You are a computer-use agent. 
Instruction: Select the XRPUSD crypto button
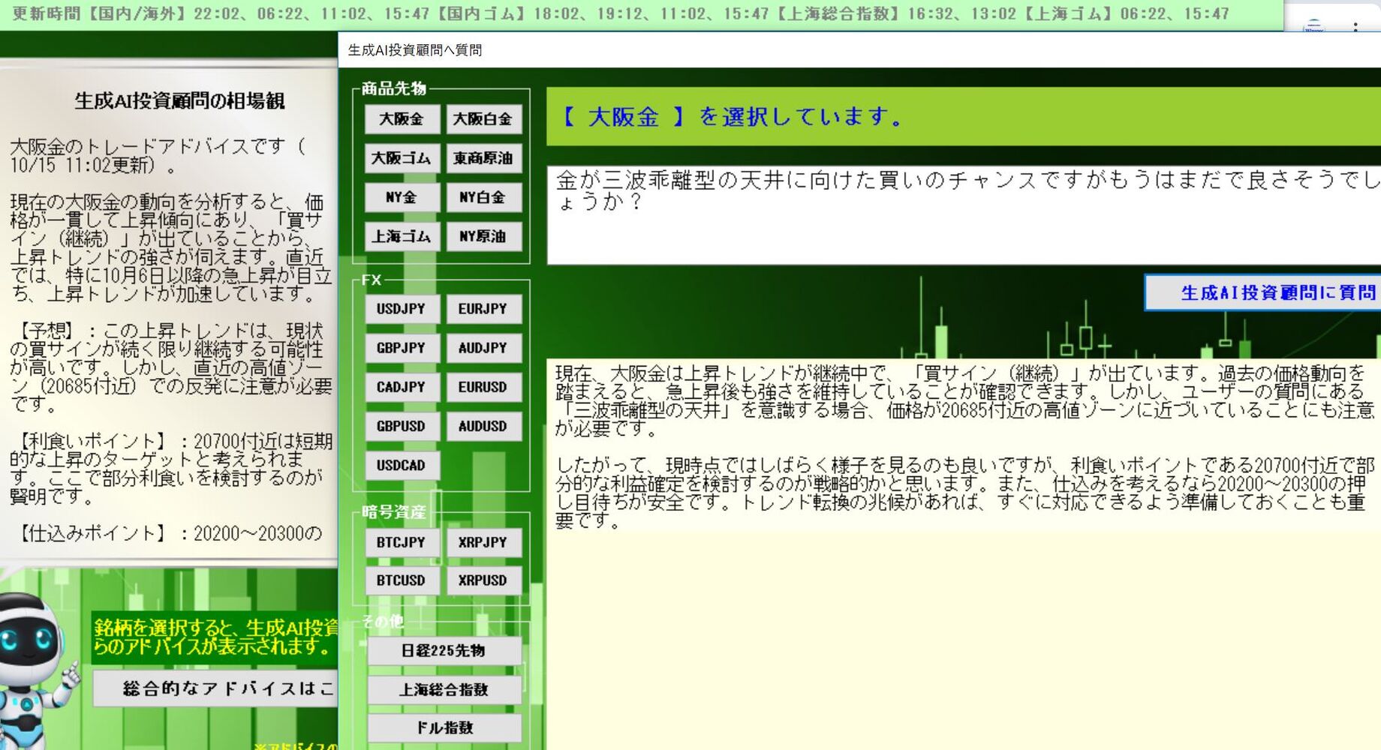[483, 580]
